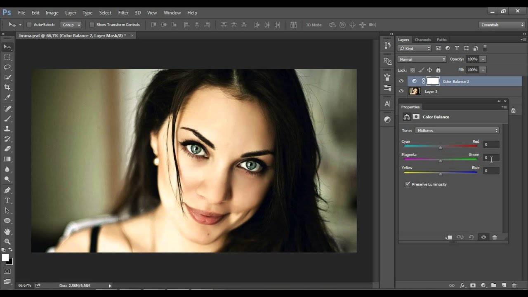Add a layer mask in Layers panel
This screenshot has height=297, width=528.
473,285
